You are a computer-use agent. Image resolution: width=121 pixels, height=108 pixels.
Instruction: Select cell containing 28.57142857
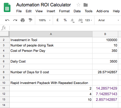pyautogui.click(x=105, y=72)
